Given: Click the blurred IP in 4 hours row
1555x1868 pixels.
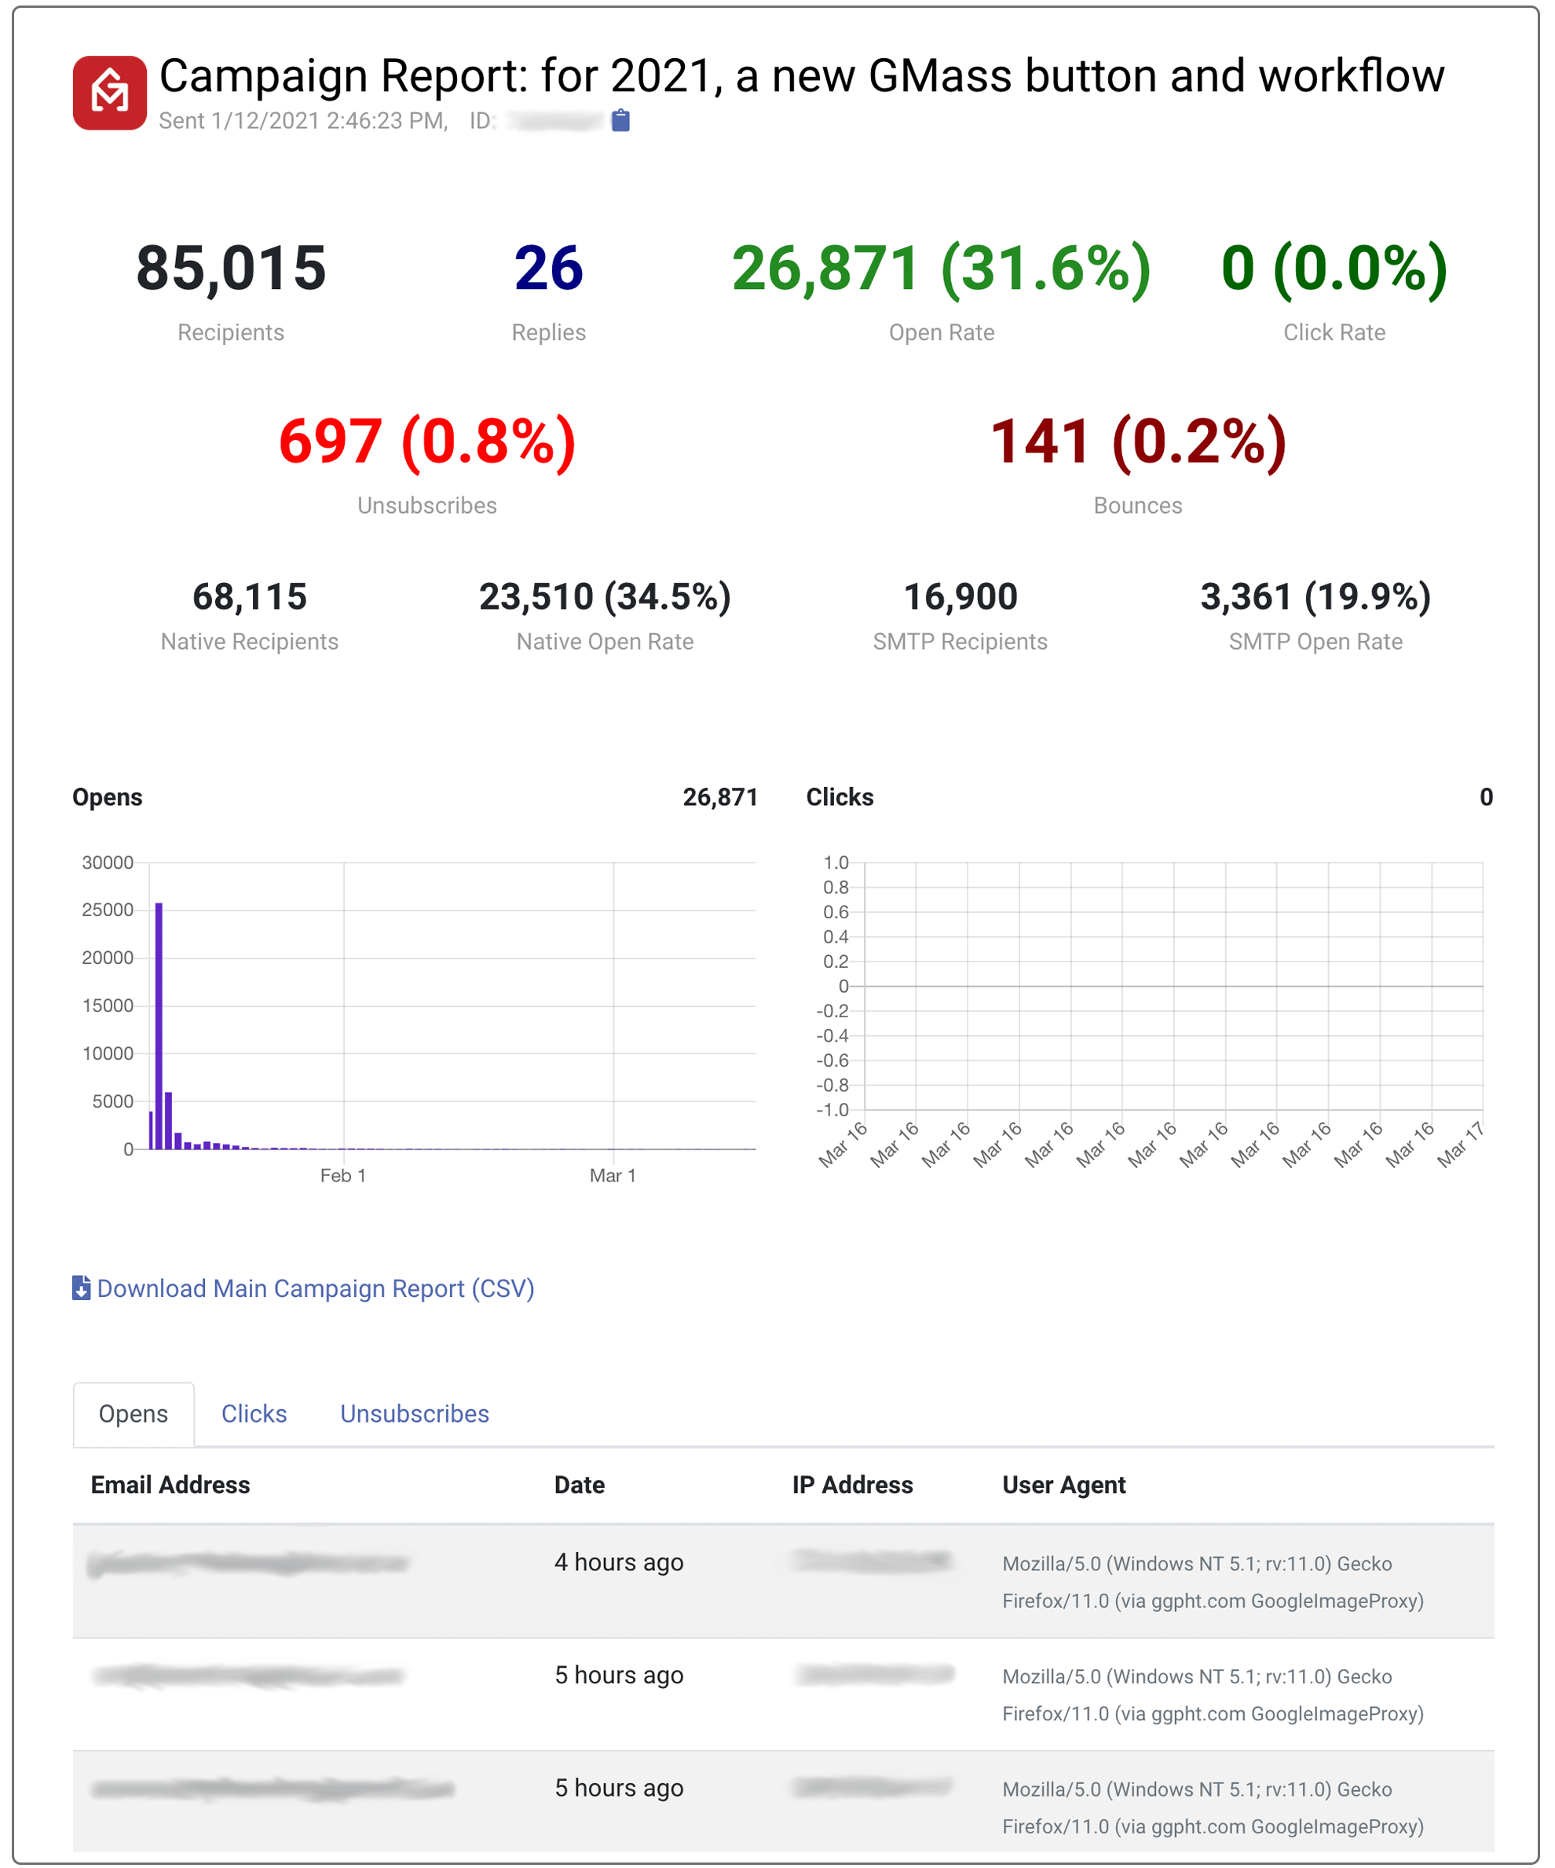Looking at the screenshot, I should pos(873,1561).
